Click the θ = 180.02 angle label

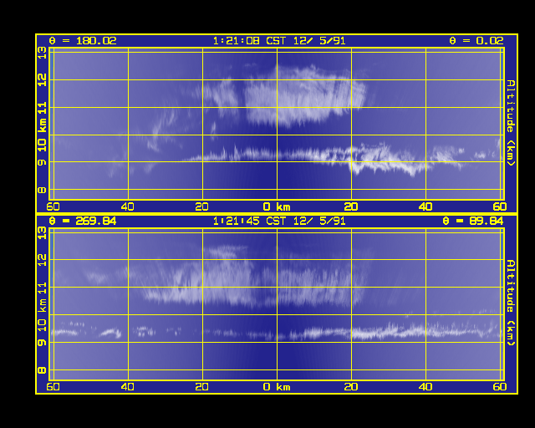point(83,41)
